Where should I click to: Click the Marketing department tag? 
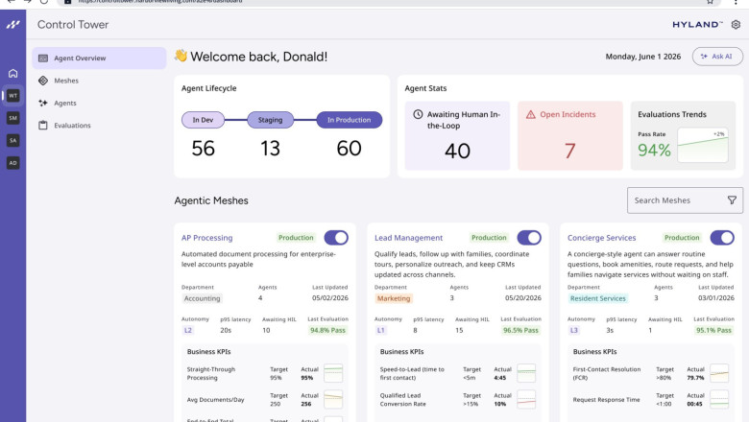pos(394,298)
